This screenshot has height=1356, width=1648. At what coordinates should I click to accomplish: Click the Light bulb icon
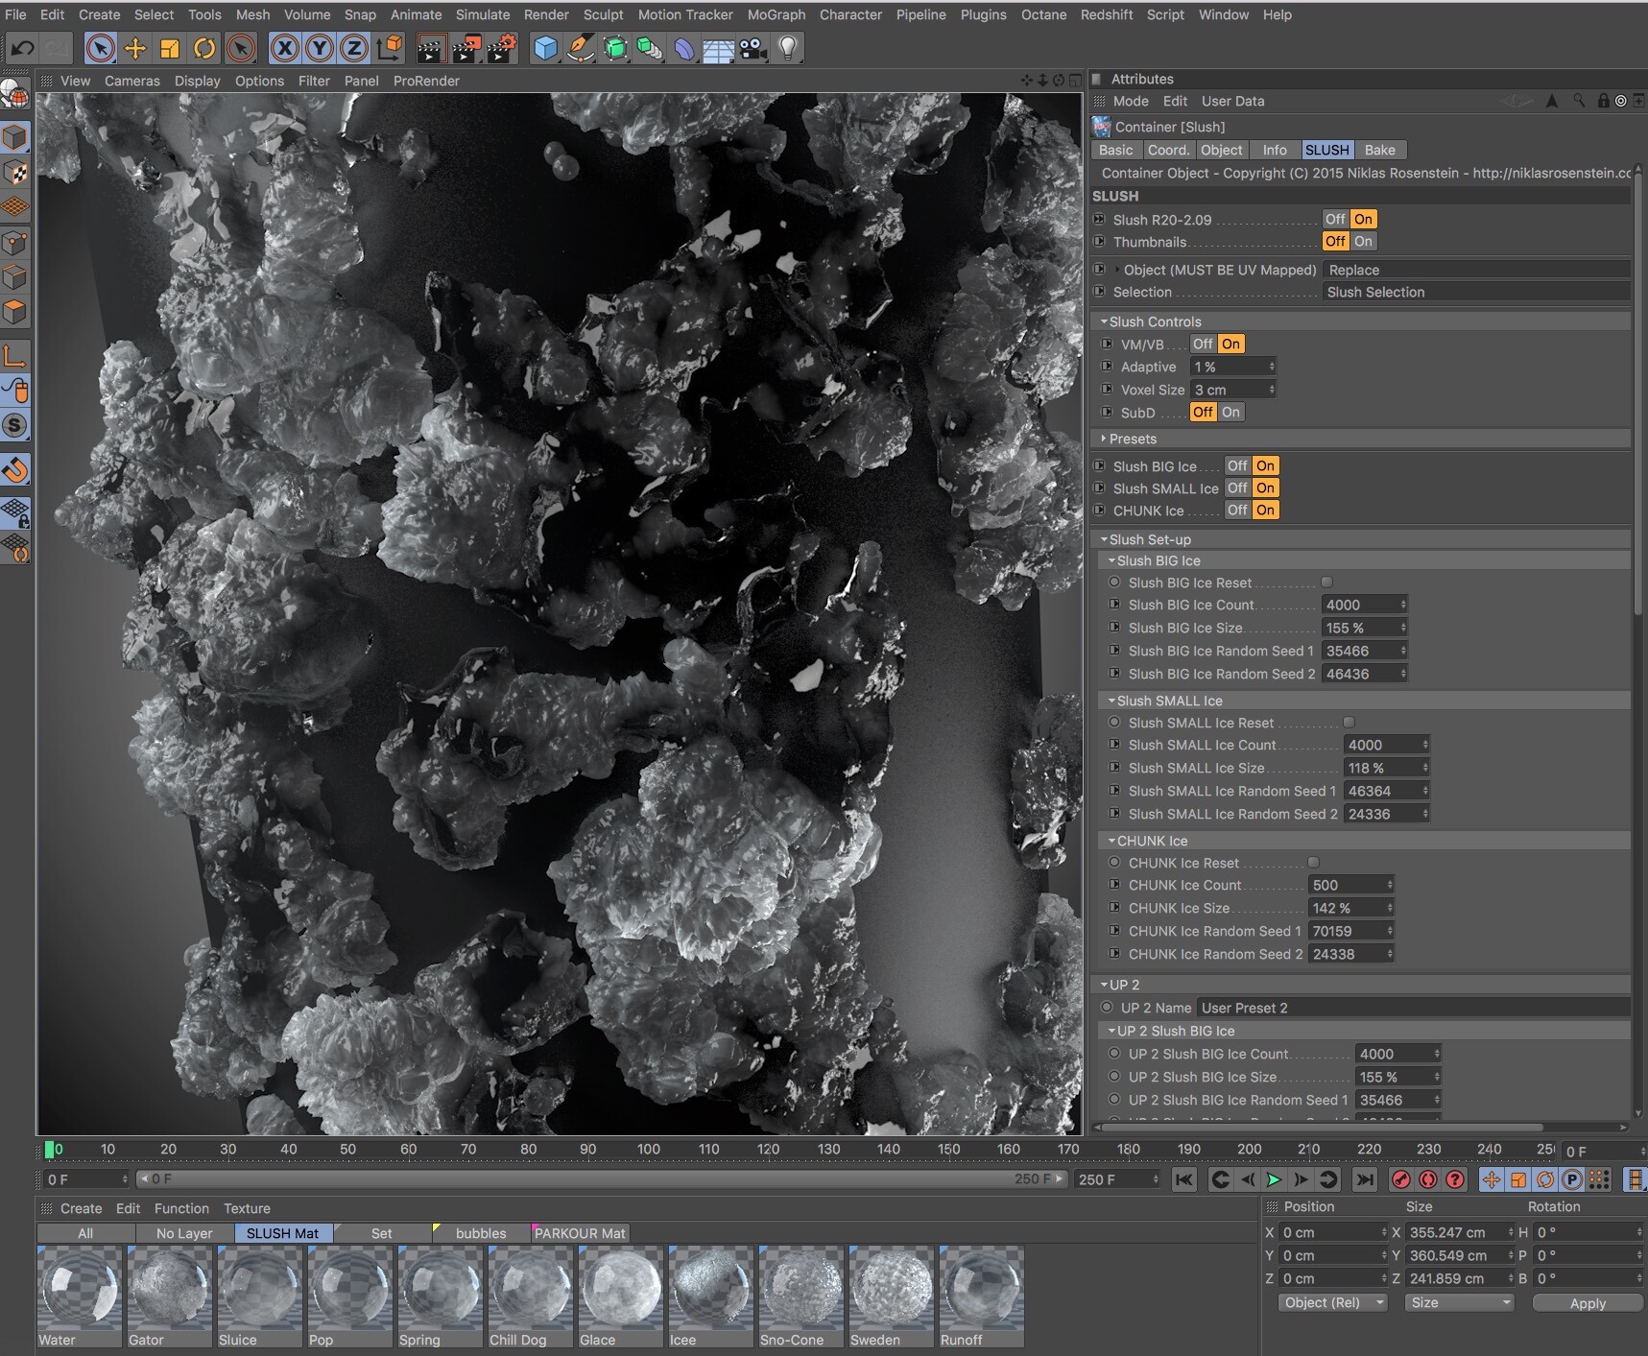tap(788, 48)
